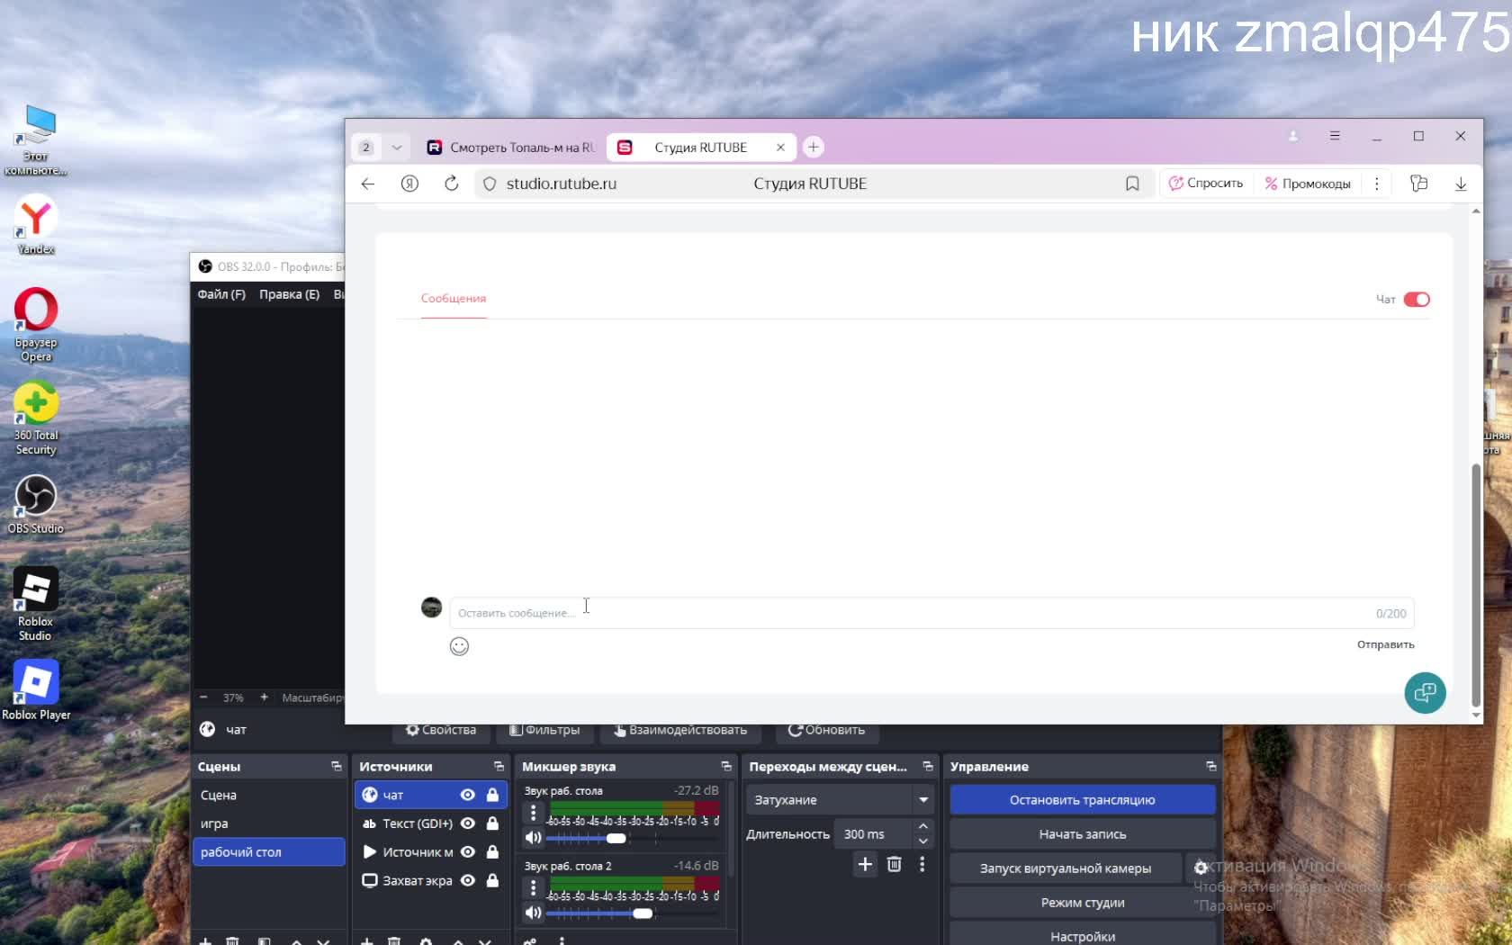The height and width of the screenshot is (945, 1512).
Task: Toggle visibility of Захват экра source
Action: tap(467, 880)
